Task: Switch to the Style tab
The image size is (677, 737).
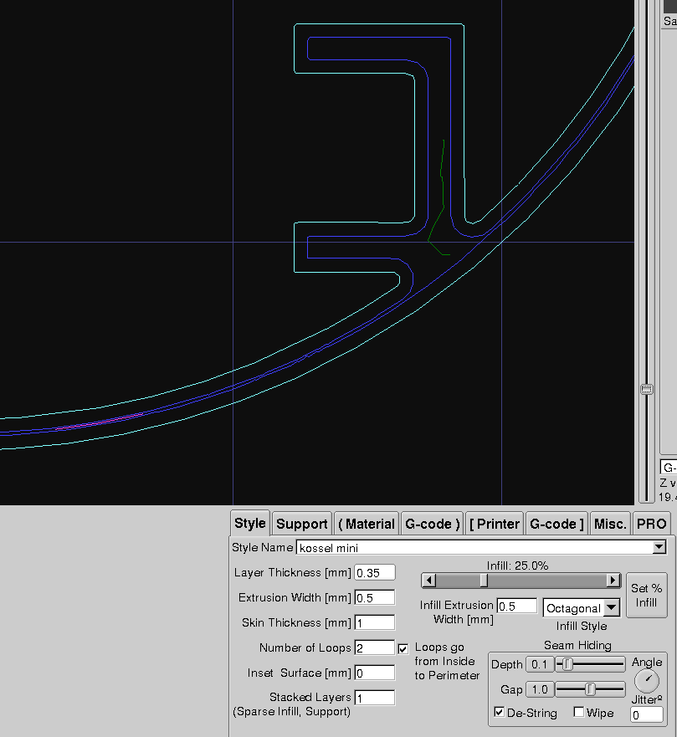Action: point(249,523)
